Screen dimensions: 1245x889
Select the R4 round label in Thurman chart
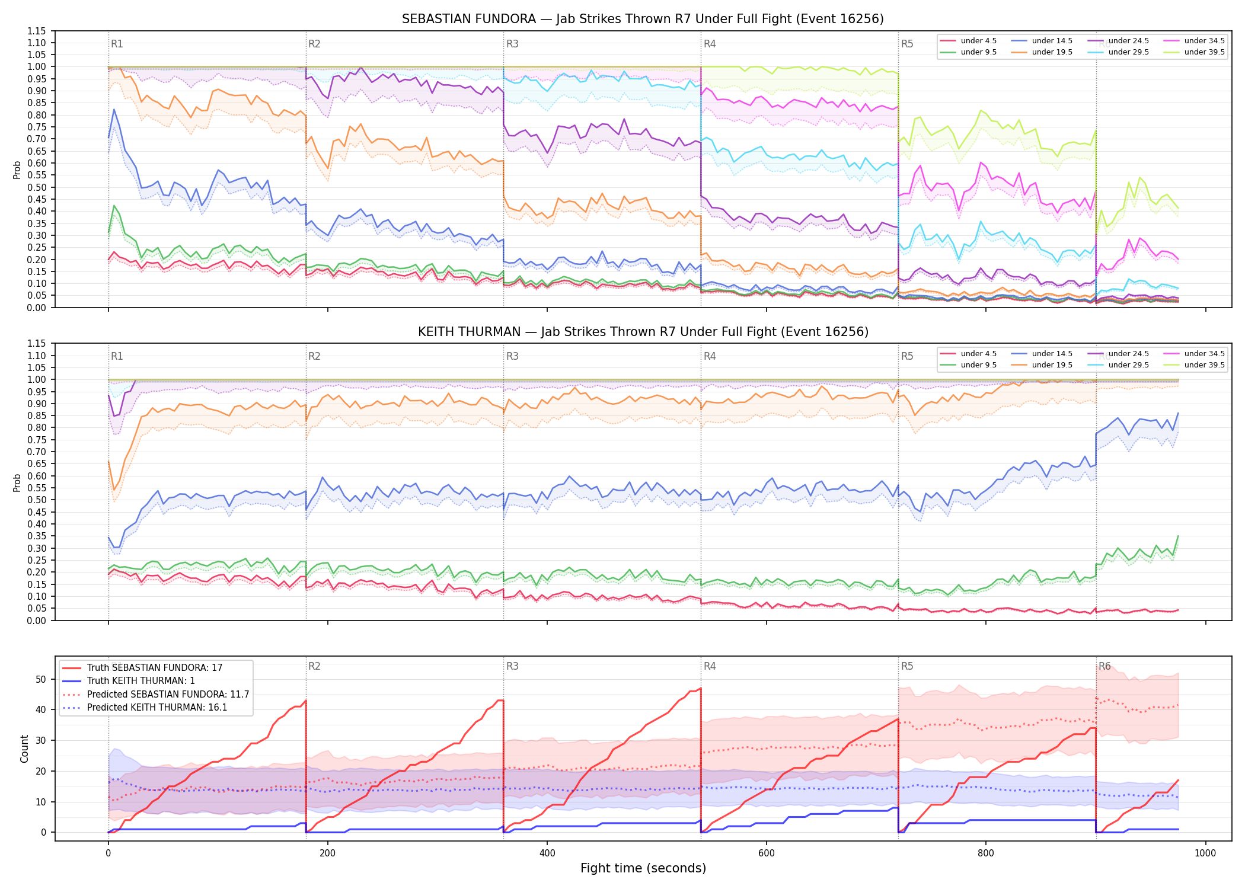pyautogui.click(x=710, y=356)
